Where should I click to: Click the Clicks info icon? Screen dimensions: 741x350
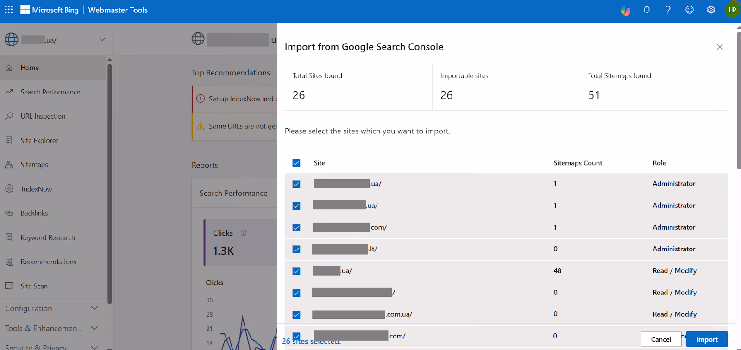coord(244,233)
